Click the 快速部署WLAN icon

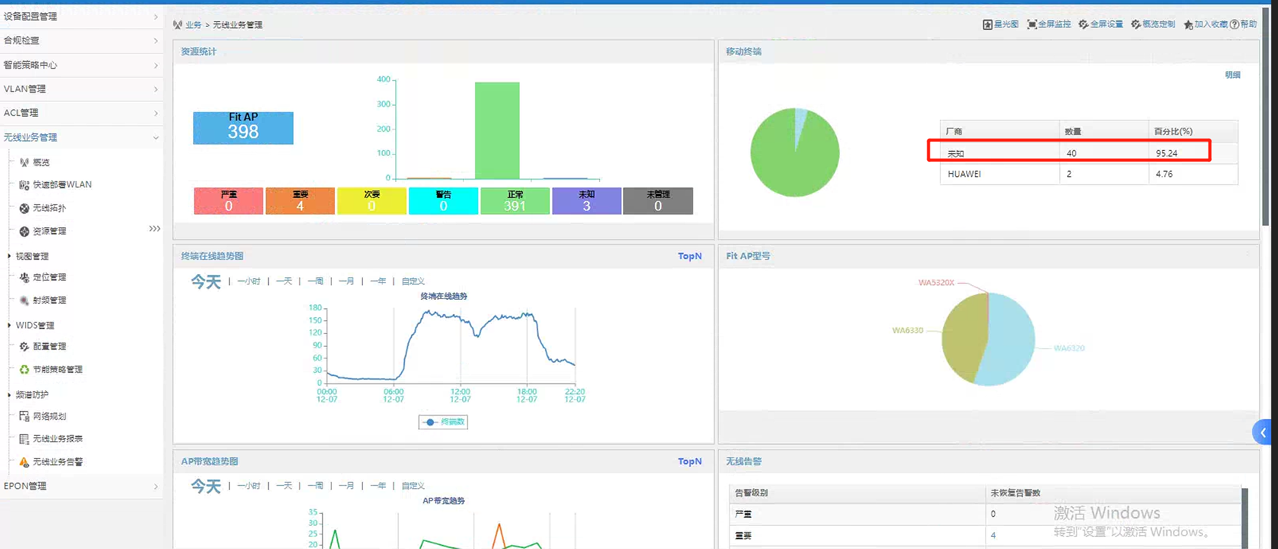[24, 185]
